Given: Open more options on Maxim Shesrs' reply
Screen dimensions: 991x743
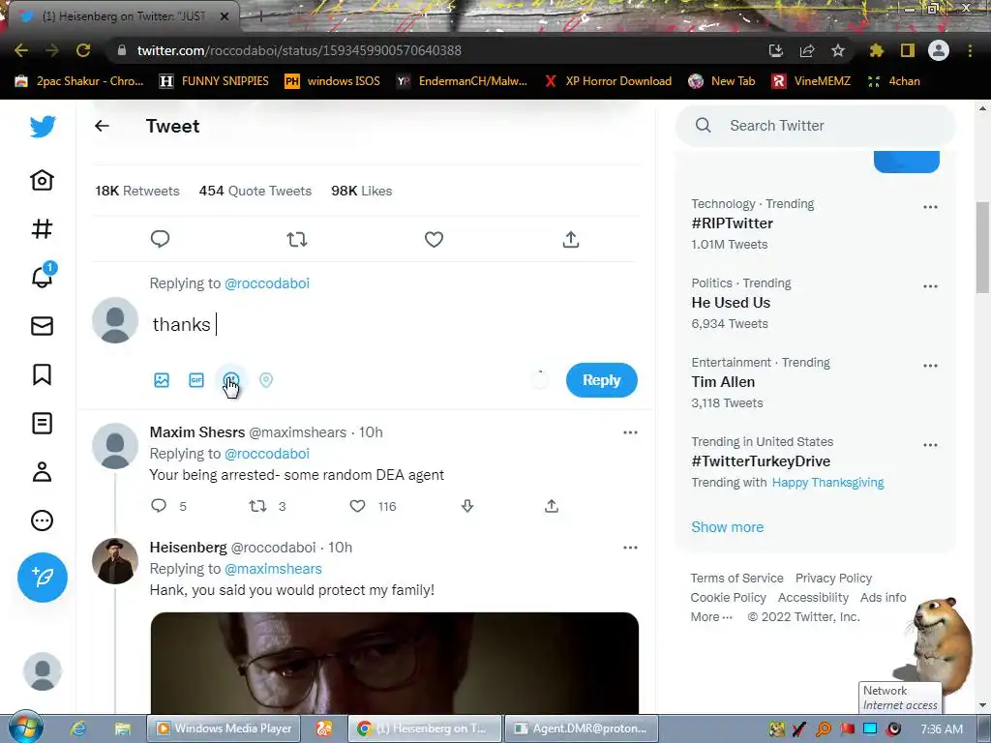Looking at the screenshot, I should pyautogui.click(x=630, y=432).
